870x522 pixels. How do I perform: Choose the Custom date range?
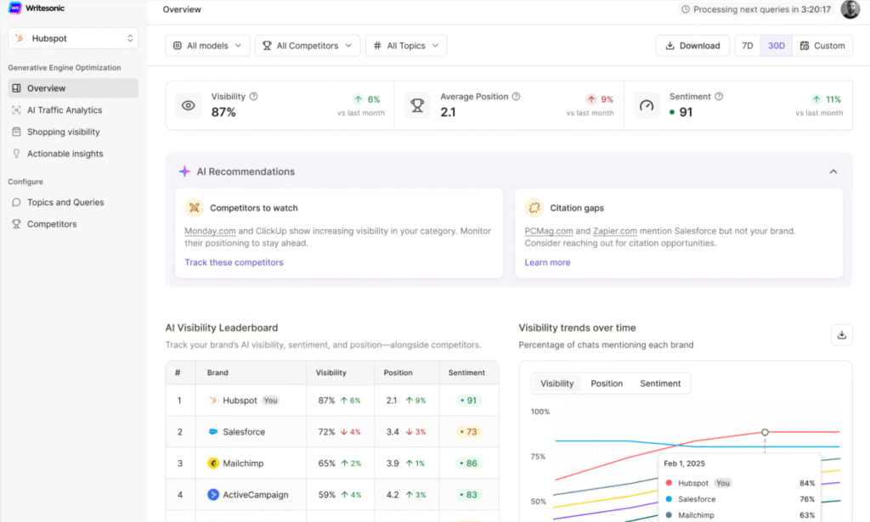coord(822,46)
